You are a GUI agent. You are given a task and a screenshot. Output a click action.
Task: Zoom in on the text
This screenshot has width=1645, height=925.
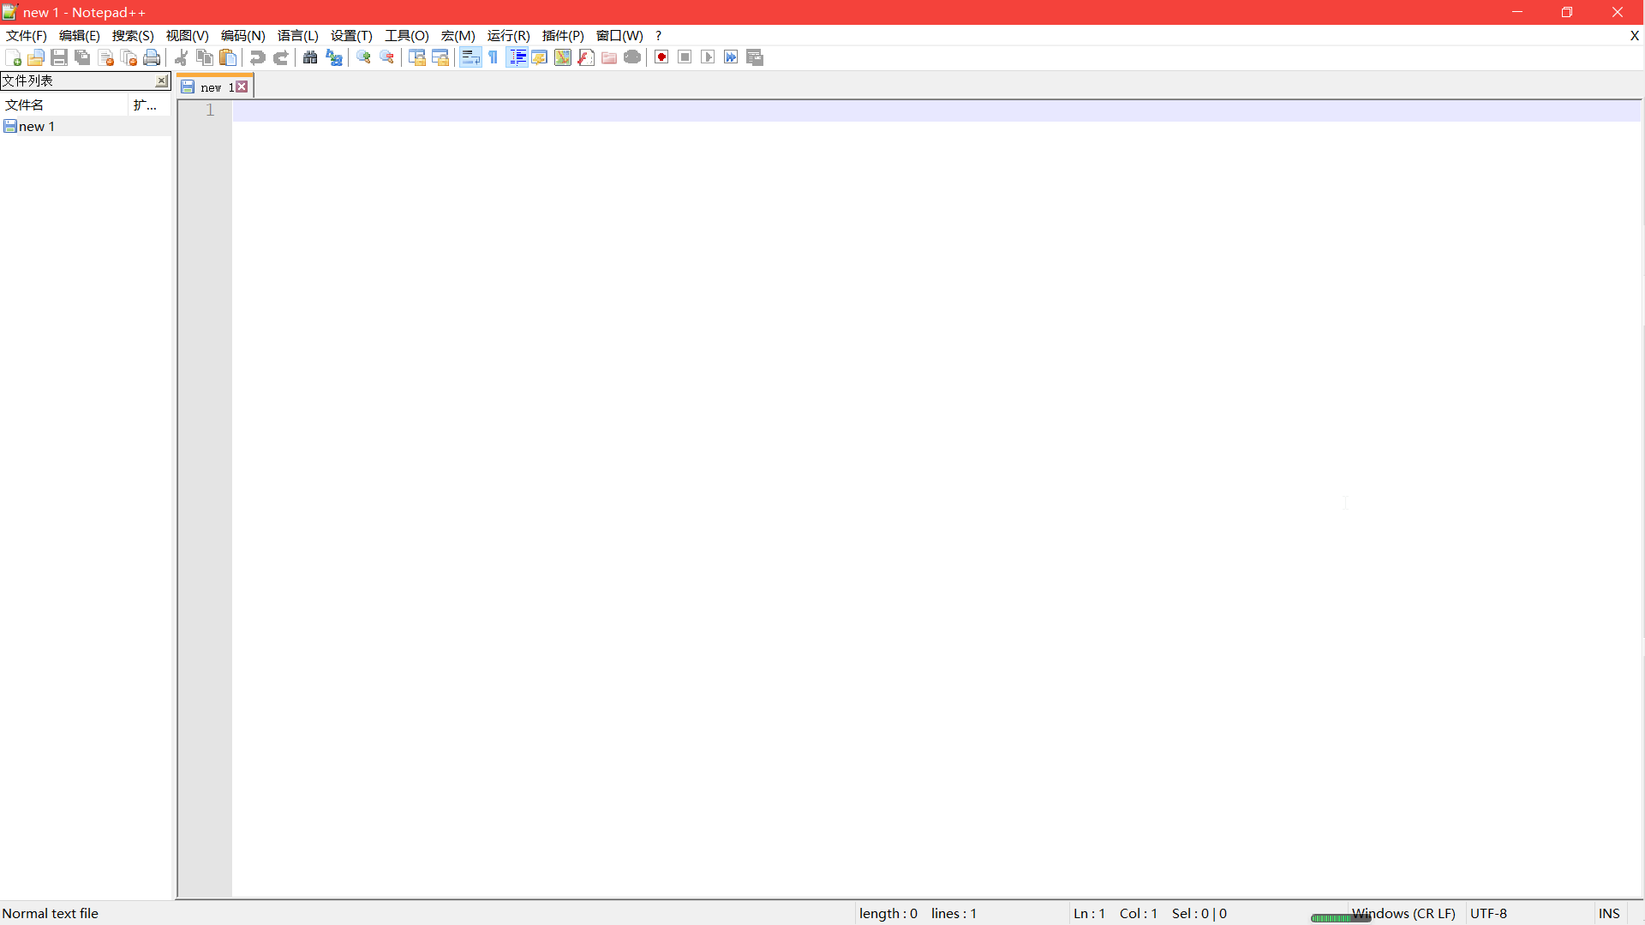362,57
